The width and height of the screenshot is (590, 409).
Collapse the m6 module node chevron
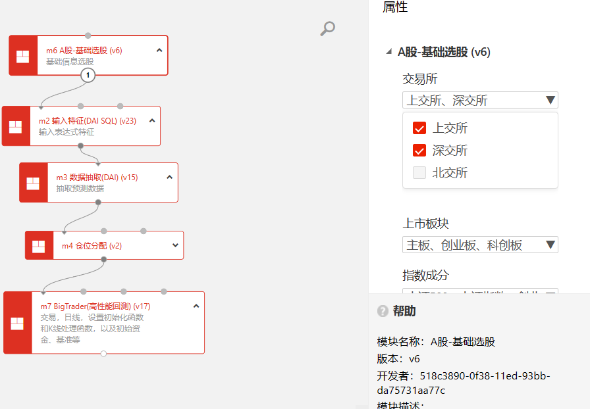159,50
